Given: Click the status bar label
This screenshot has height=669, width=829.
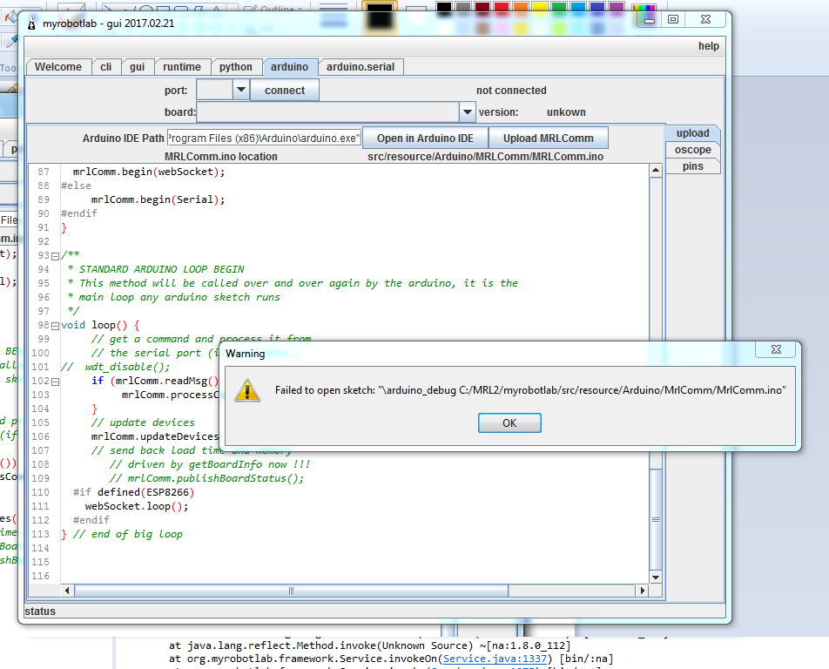Looking at the screenshot, I should click(x=40, y=612).
